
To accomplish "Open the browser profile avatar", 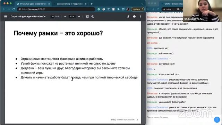I will click(x=128, y=9).
